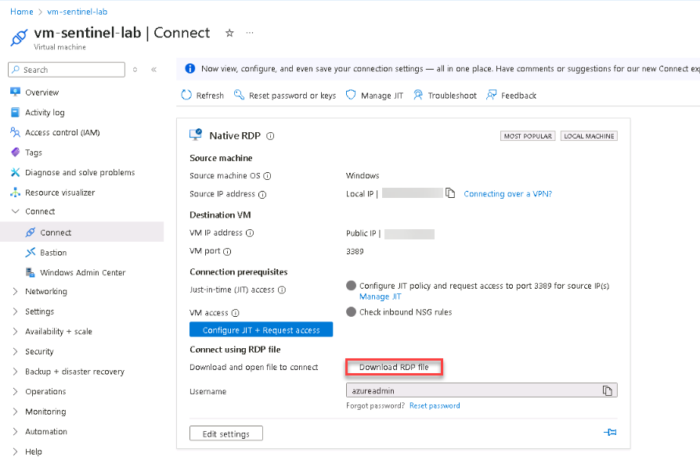Expand the Security section
The height and width of the screenshot is (460, 700).
click(x=15, y=351)
